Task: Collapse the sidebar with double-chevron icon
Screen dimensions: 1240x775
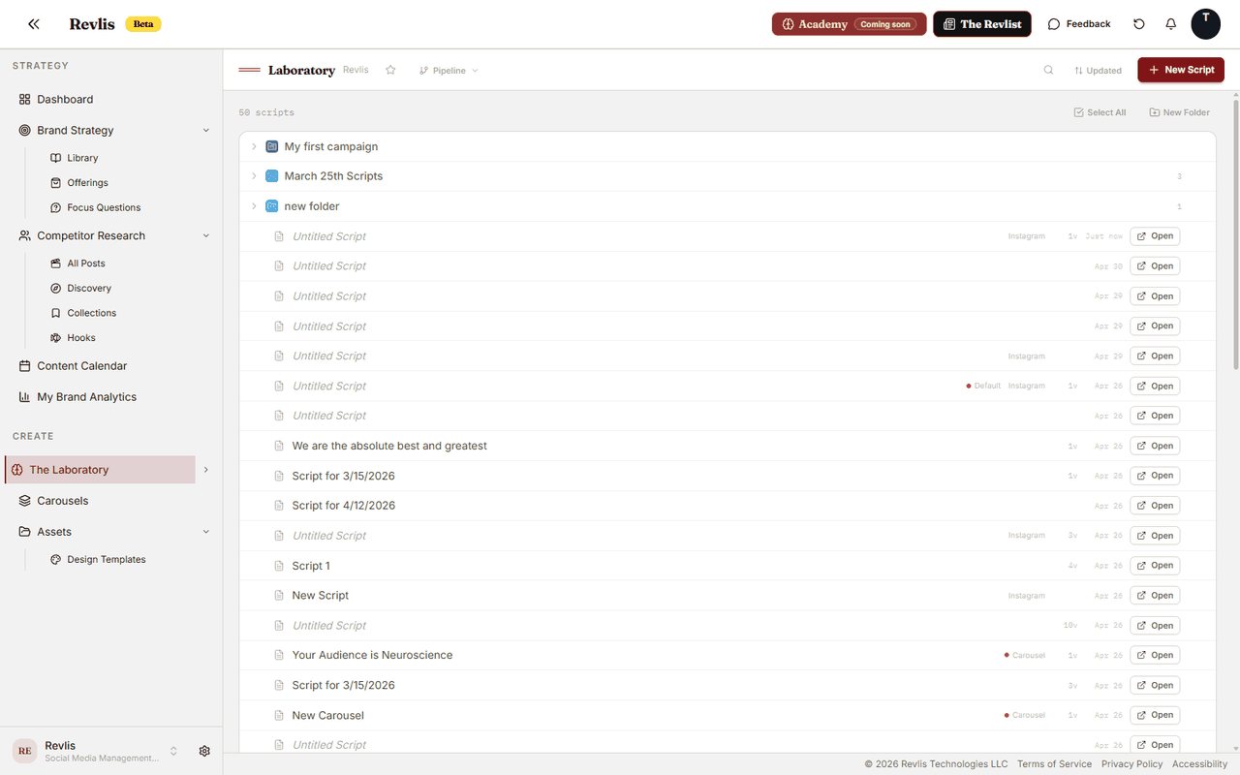Action: [x=34, y=24]
